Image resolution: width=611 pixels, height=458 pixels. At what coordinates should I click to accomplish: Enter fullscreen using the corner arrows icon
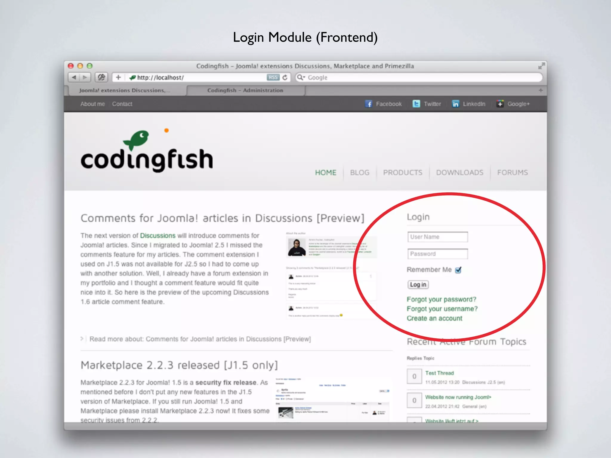541,66
